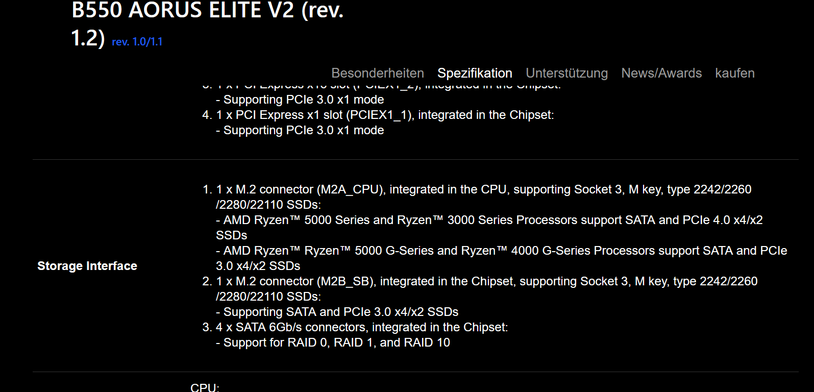Screen dimensions: 814x392
Task: Click the CPU: label at the bottom
Action: coord(205,387)
